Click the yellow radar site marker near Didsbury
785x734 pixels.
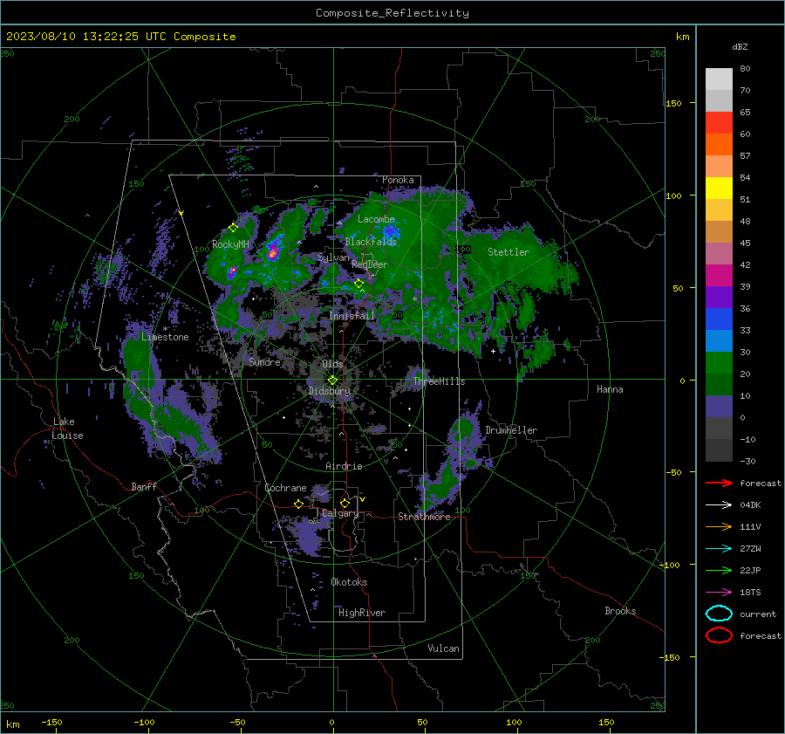pyautogui.click(x=332, y=381)
